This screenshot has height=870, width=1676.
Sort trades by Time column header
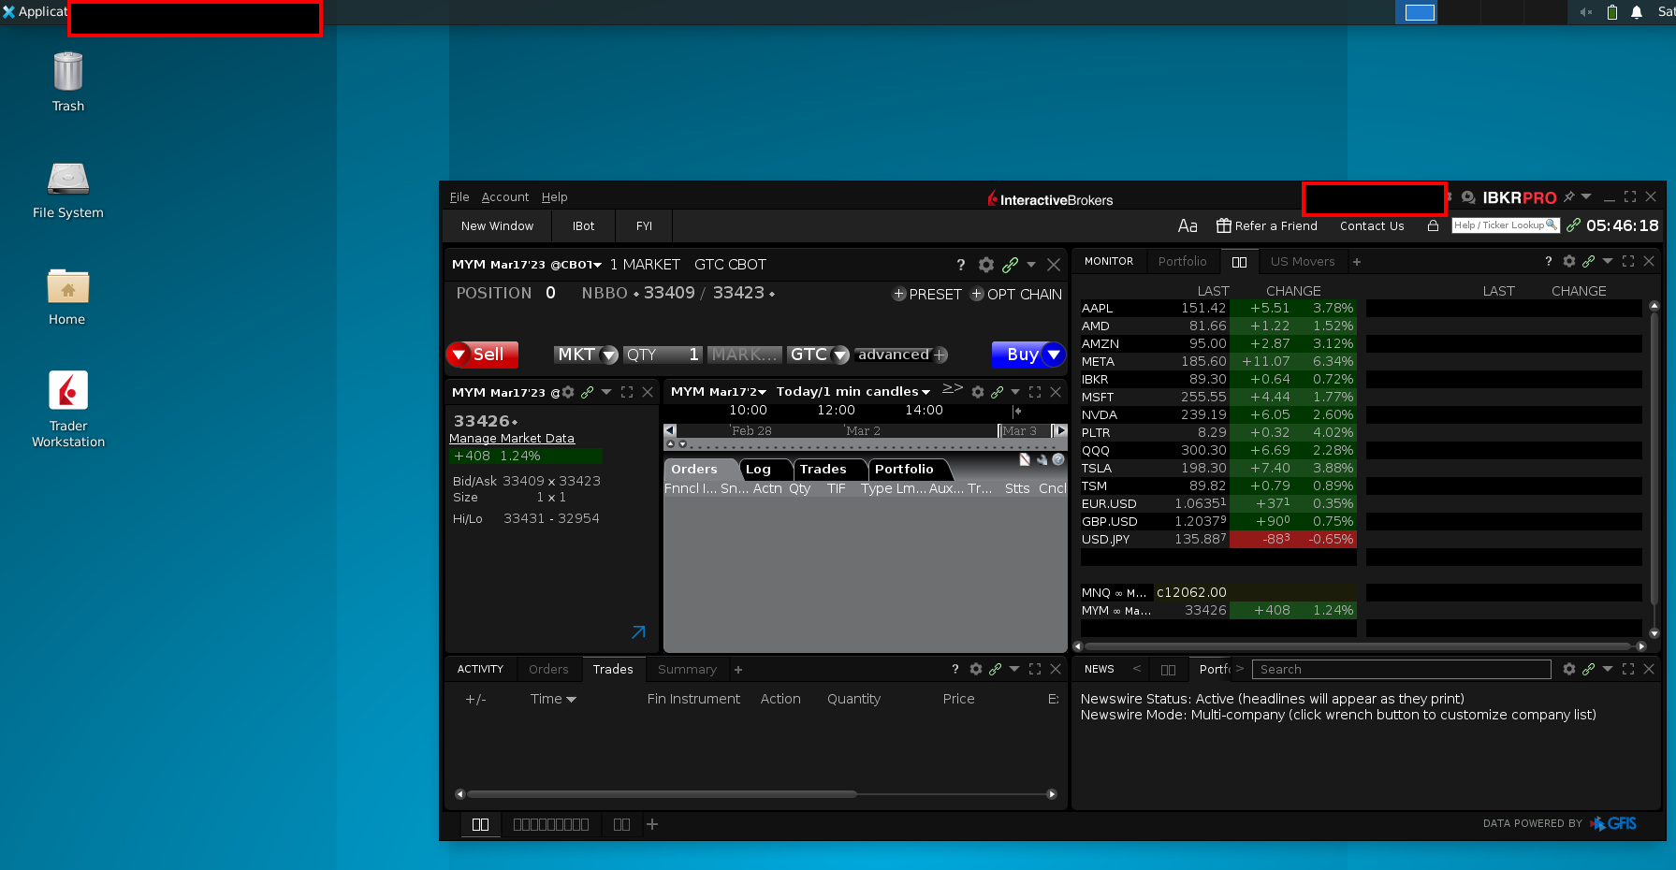pos(552,699)
